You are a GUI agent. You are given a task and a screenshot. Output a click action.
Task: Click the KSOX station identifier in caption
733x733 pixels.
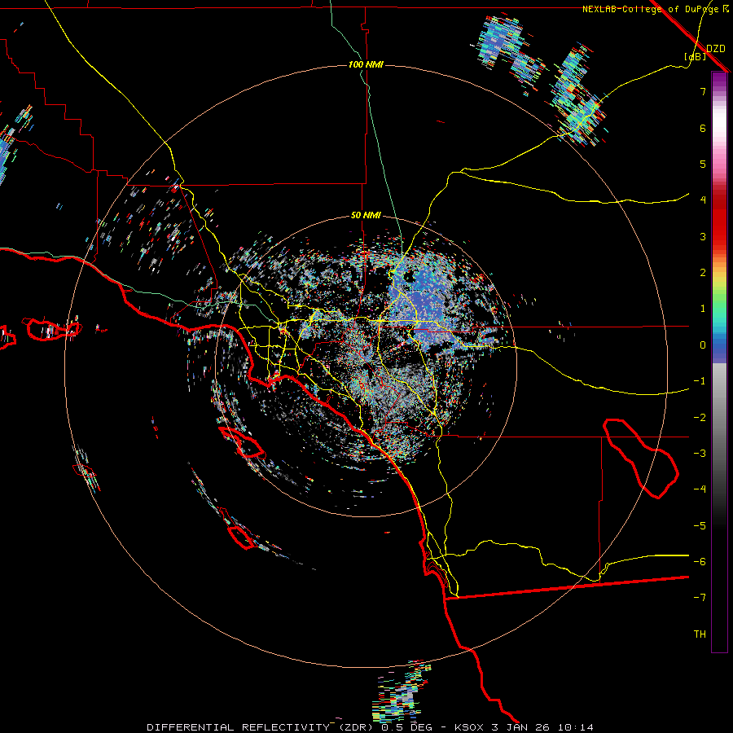[469, 727]
